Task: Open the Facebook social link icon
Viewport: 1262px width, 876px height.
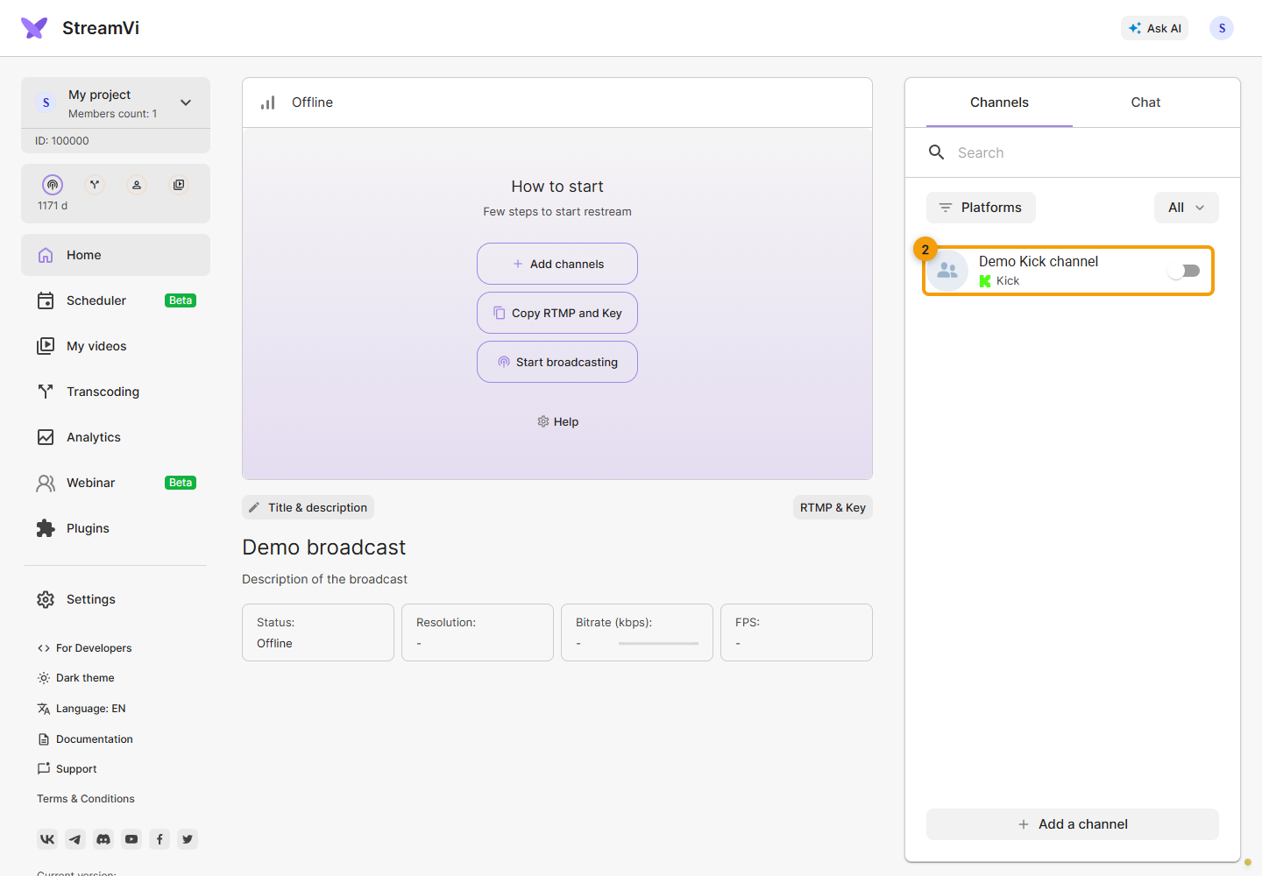Action: (x=160, y=839)
